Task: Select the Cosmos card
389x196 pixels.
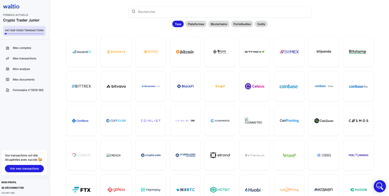Action: click(358, 121)
